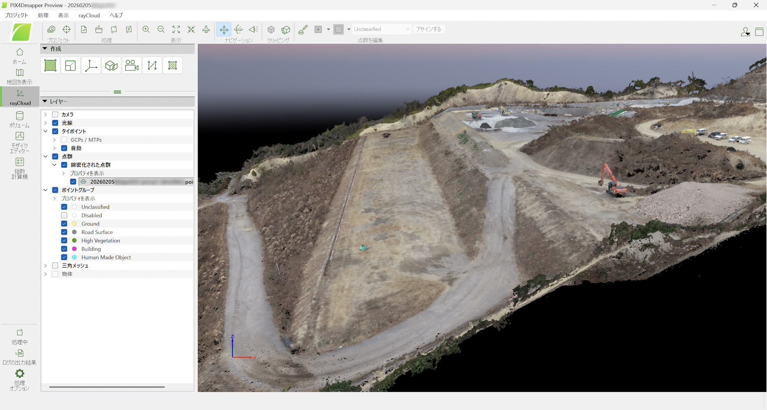Collapse the 点群 tree node
This screenshot has width=767, height=410.
(46, 156)
